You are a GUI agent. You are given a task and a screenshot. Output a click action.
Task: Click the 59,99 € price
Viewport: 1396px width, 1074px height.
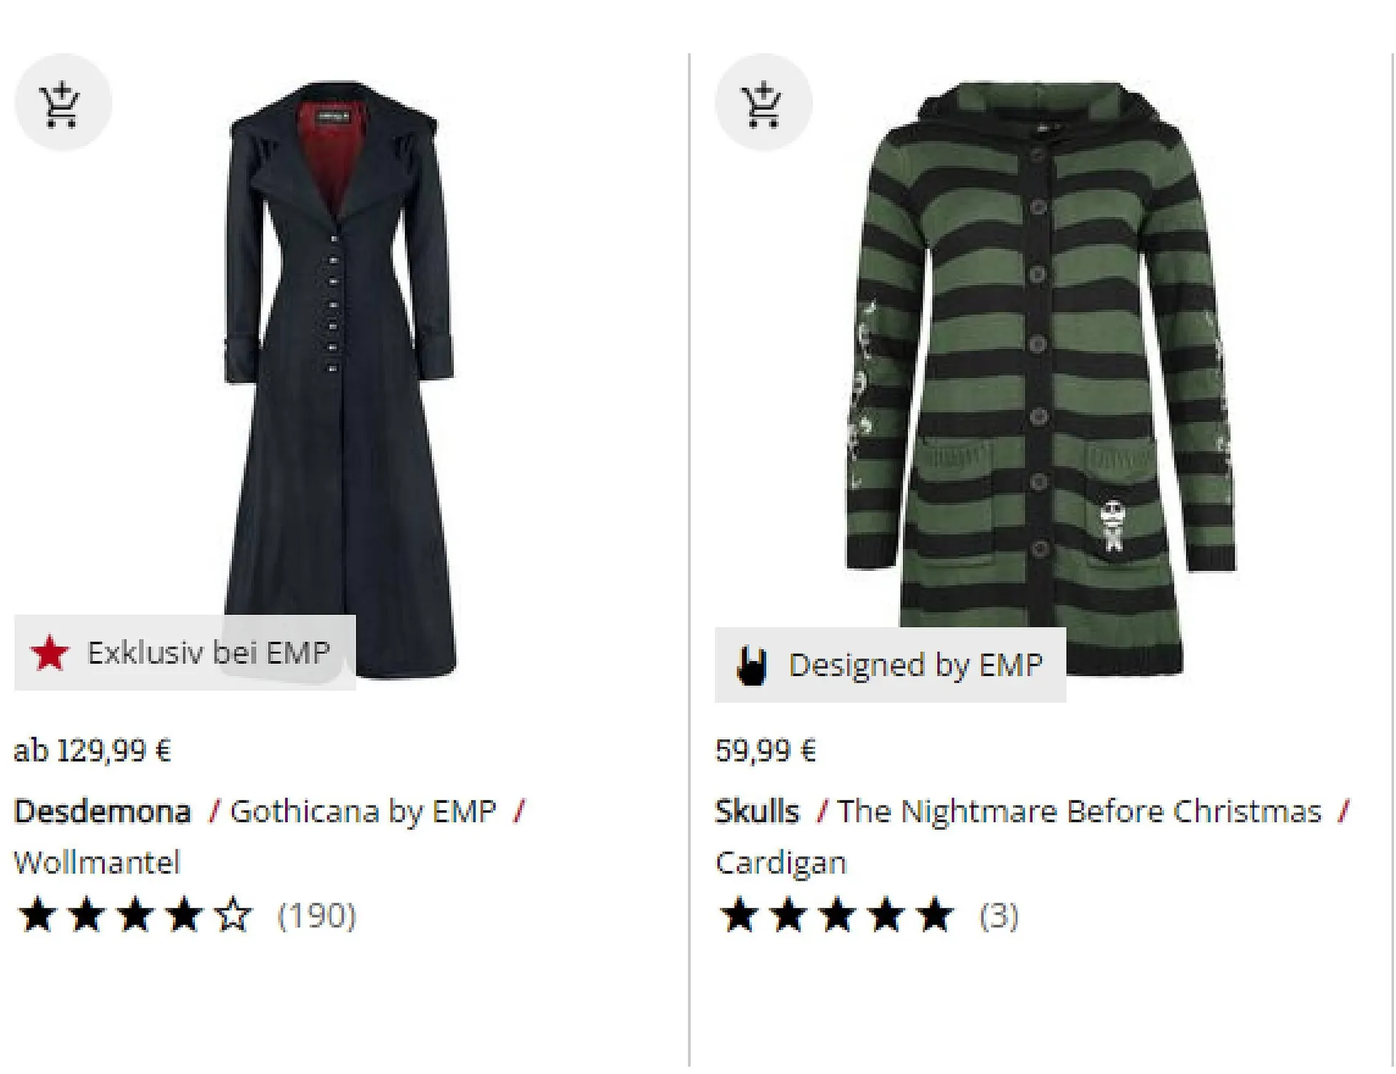point(766,750)
